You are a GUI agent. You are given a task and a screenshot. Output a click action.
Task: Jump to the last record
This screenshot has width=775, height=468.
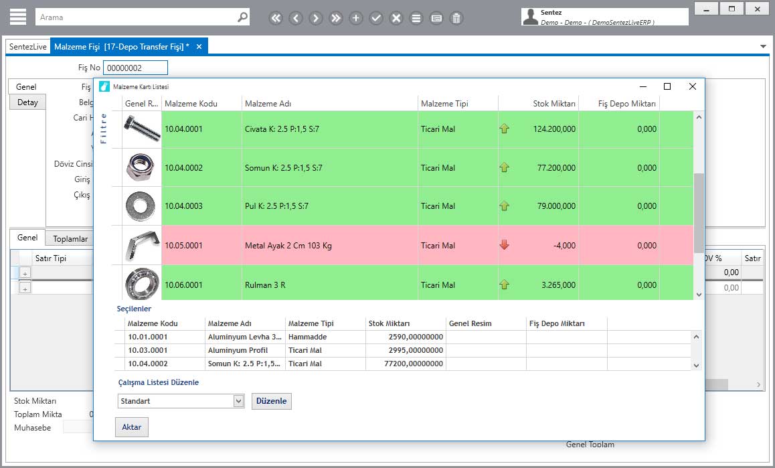(336, 18)
